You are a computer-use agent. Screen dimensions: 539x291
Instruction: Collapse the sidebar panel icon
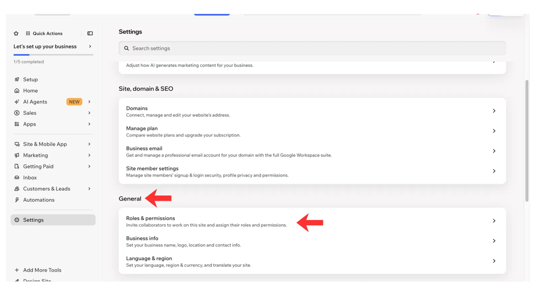(90, 33)
